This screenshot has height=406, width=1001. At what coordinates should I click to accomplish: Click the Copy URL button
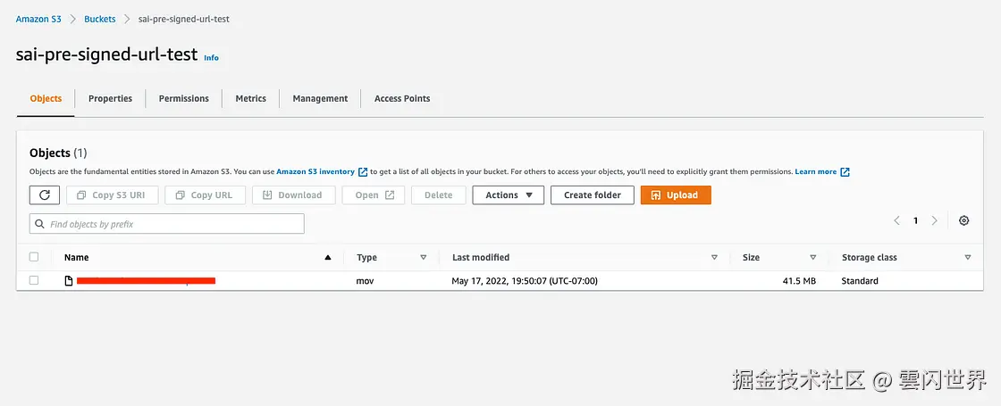(x=205, y=195)
